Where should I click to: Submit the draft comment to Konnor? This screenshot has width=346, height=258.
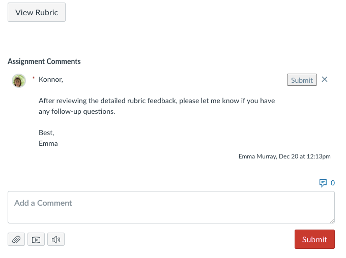[x=302, y=80]
